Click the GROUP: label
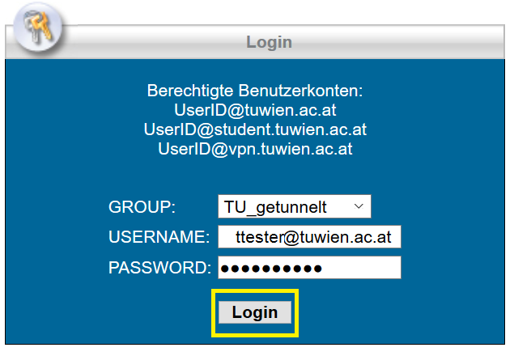 coord(142,207)
